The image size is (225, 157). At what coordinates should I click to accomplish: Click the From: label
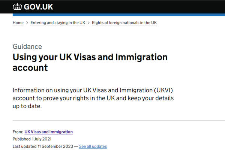tap(18, 132)
